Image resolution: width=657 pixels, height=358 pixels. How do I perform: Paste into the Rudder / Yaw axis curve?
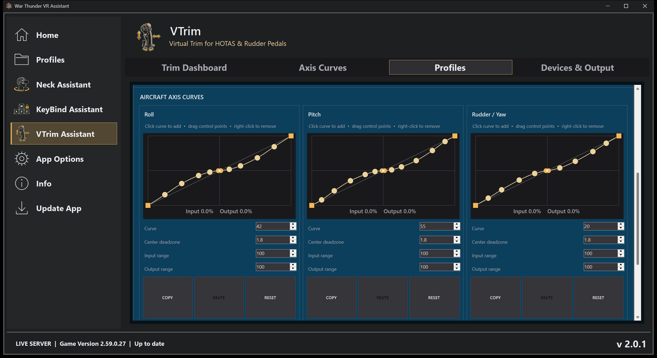click(547, 298)
